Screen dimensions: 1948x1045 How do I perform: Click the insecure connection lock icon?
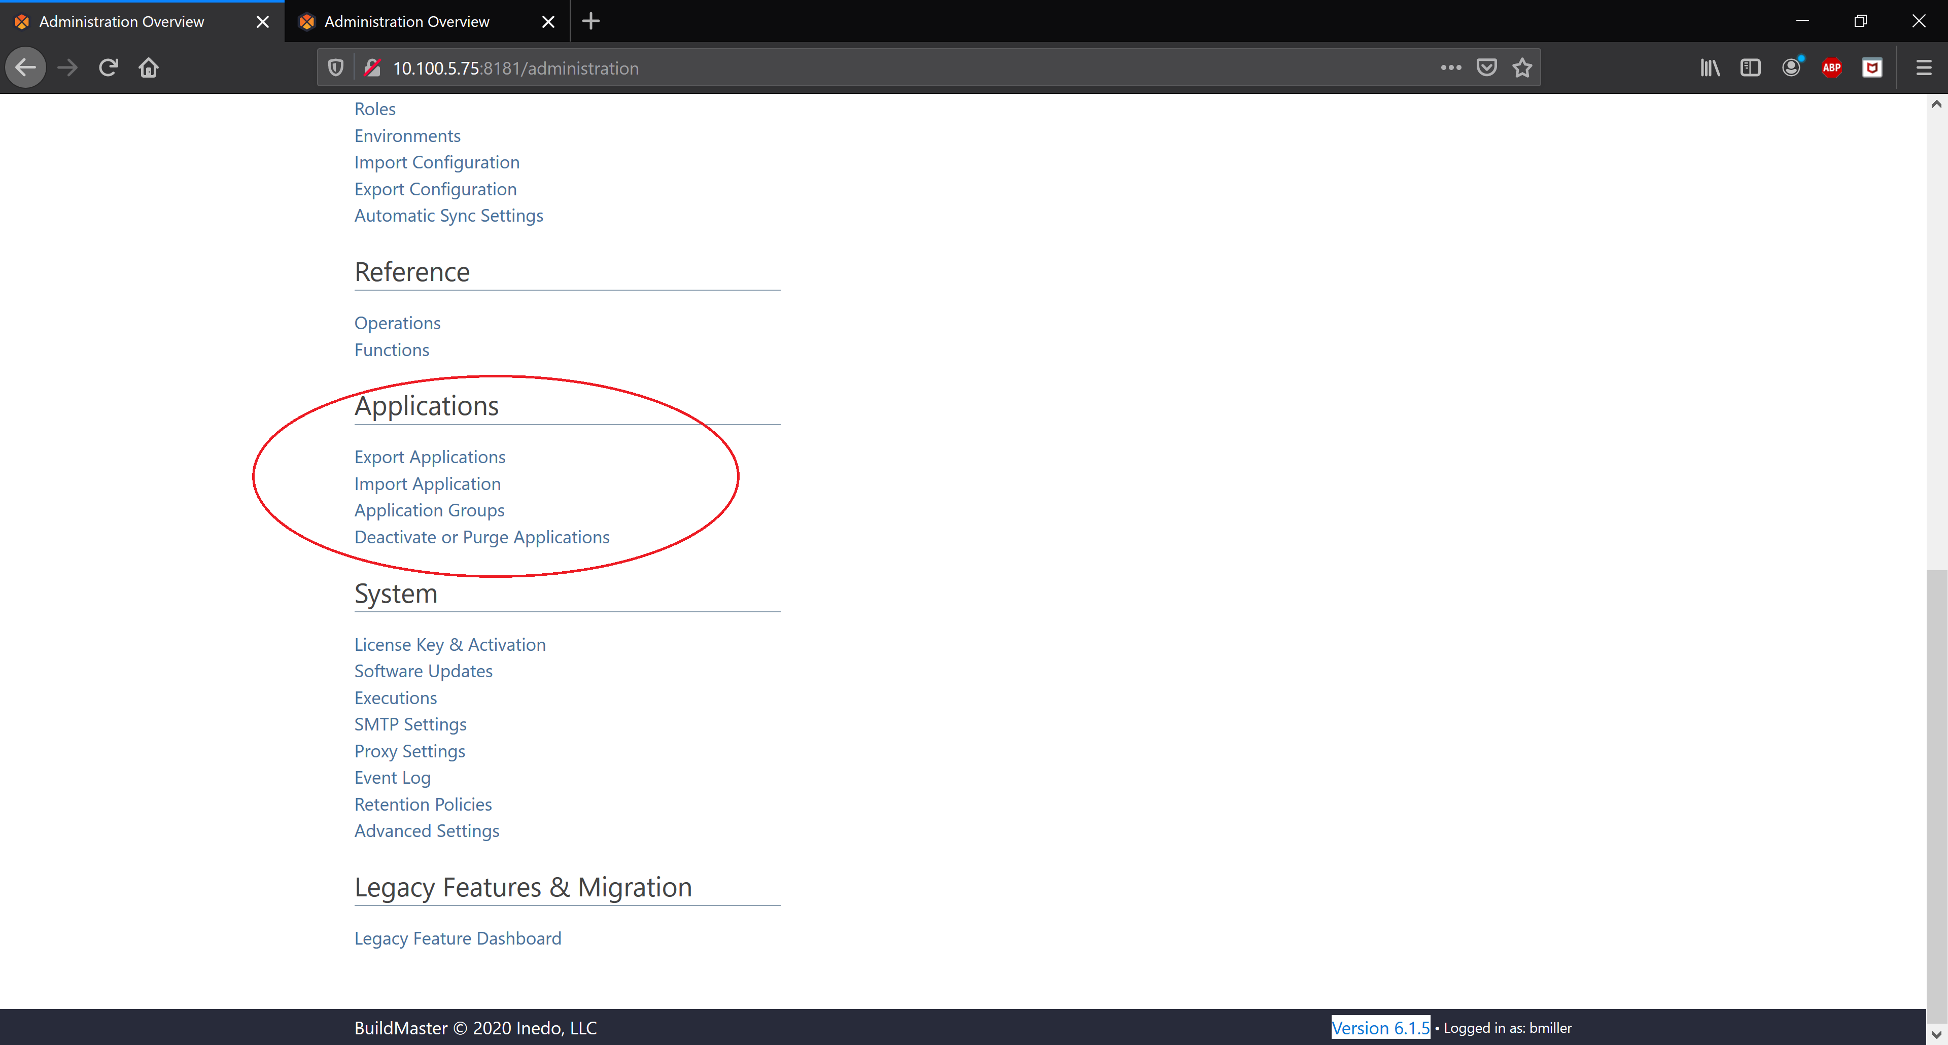tap(372, 68)
